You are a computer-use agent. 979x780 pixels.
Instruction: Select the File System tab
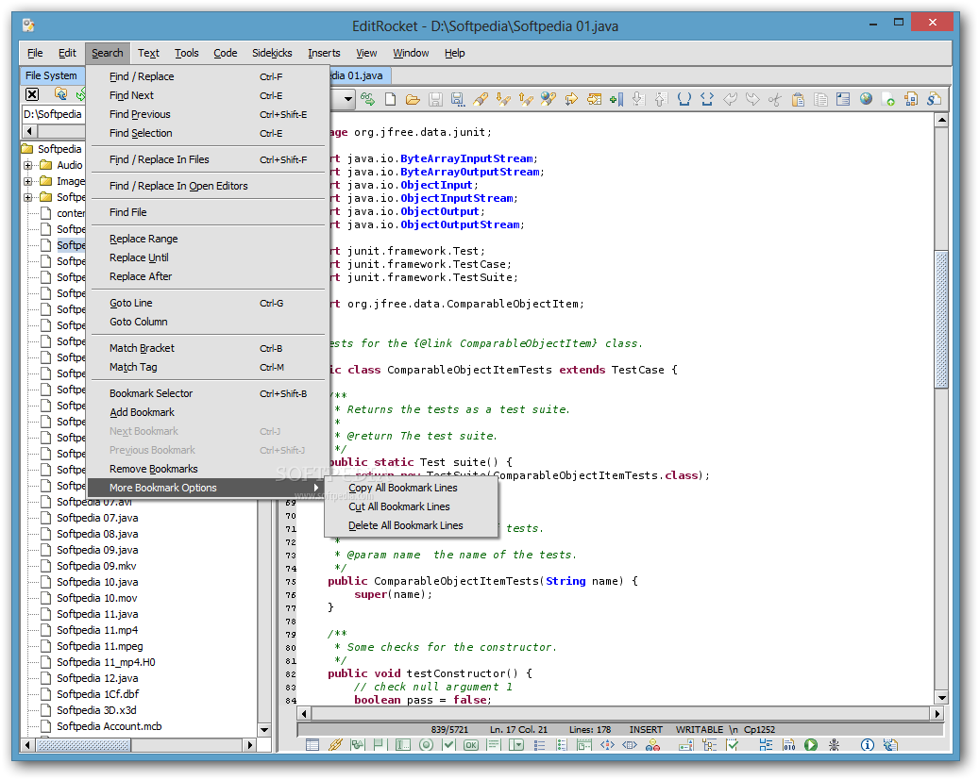point(52,75)
